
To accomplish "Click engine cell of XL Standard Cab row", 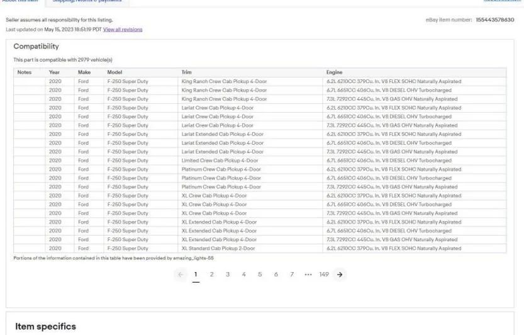I will tap(394, 248).
